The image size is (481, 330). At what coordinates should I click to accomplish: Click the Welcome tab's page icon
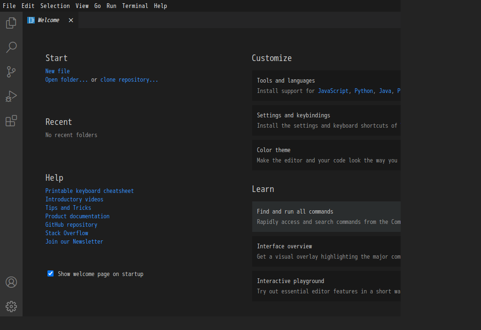(31, 20)
